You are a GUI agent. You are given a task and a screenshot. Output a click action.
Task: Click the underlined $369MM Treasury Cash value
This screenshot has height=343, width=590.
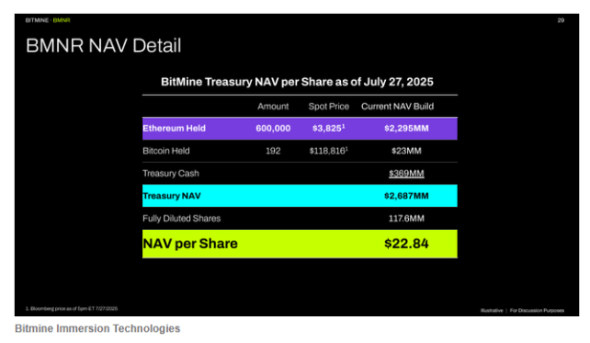406,173
